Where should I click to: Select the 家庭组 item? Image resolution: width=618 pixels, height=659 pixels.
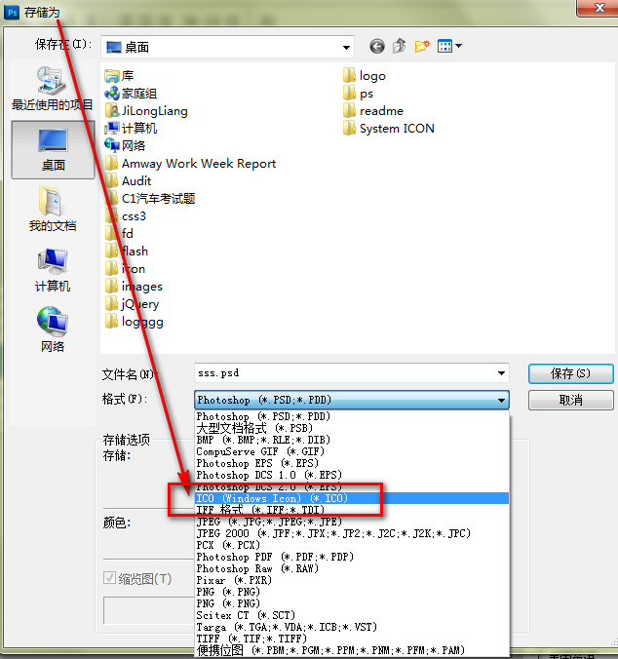click(x=131, y=94)
